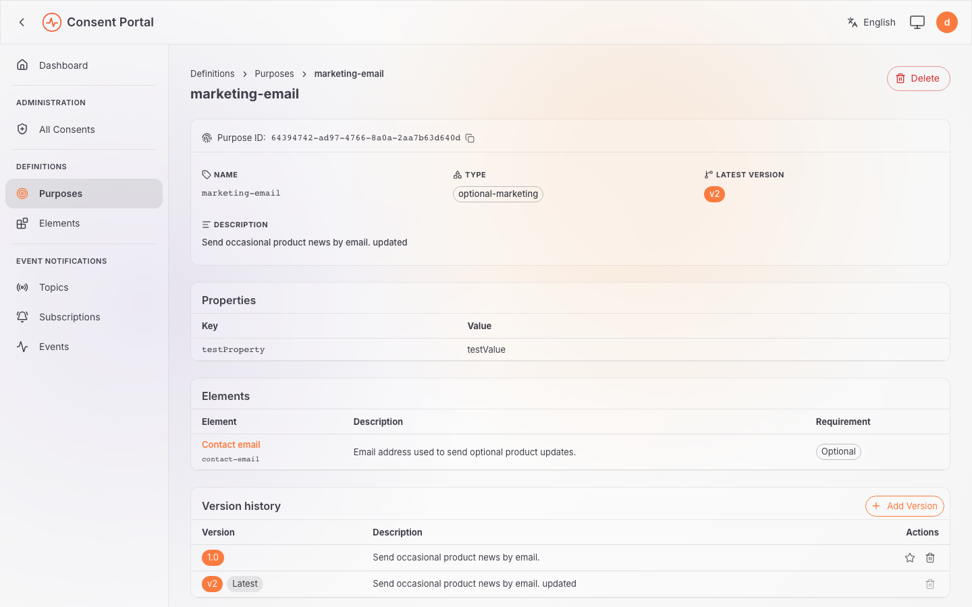Viewport: 972px width, 607px height.
Task: Click the fingerprint icon beside Purpose ID
Action: click(207, 138)
